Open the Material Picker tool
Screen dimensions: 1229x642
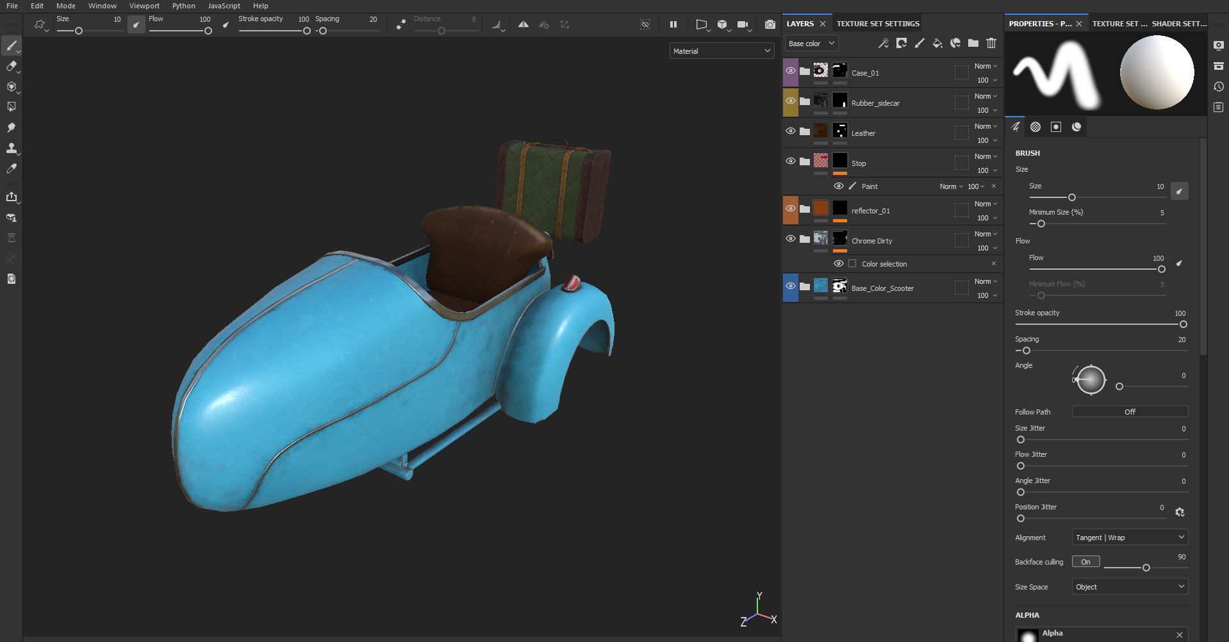point(11,169)
